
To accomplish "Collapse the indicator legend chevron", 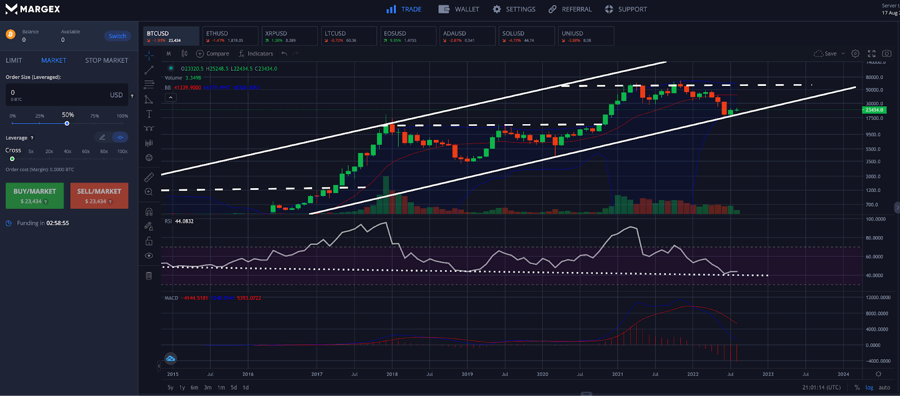I will (x=170, y=97).
